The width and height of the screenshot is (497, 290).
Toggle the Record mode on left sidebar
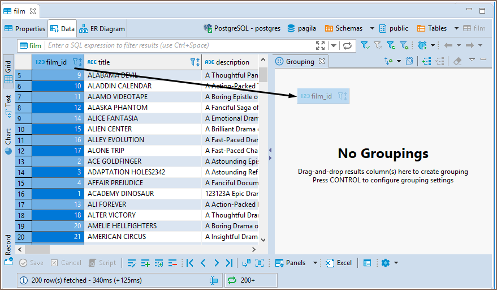[x=8, y=245]
